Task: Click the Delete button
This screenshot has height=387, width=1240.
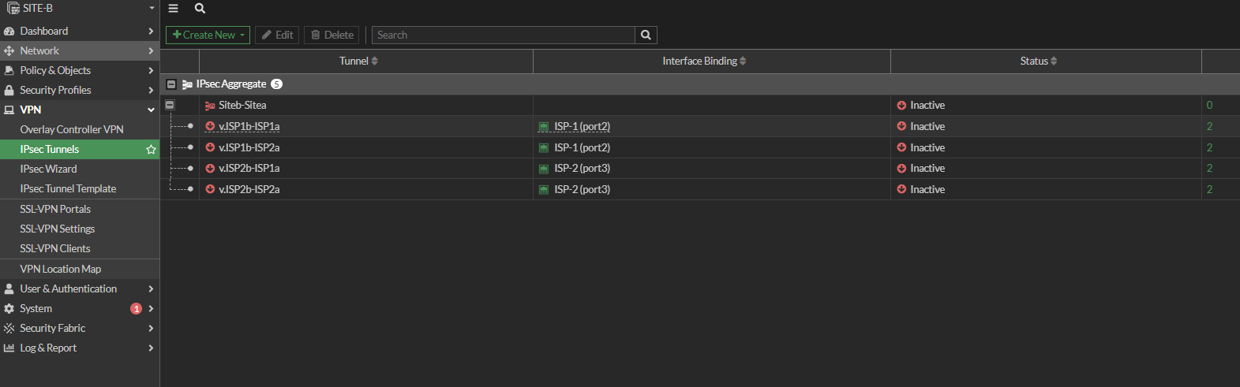Action: (x=332, y=35)
